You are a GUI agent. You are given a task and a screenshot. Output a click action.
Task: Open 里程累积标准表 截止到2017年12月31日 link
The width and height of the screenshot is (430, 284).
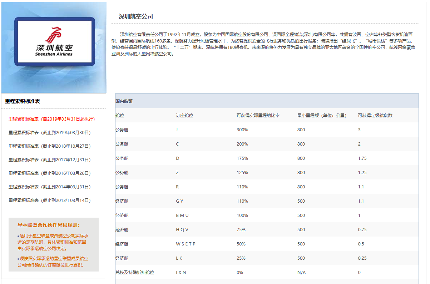[x=50, y=159]
